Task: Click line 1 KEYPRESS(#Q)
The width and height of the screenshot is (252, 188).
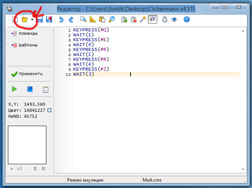Action: [91, 30]
